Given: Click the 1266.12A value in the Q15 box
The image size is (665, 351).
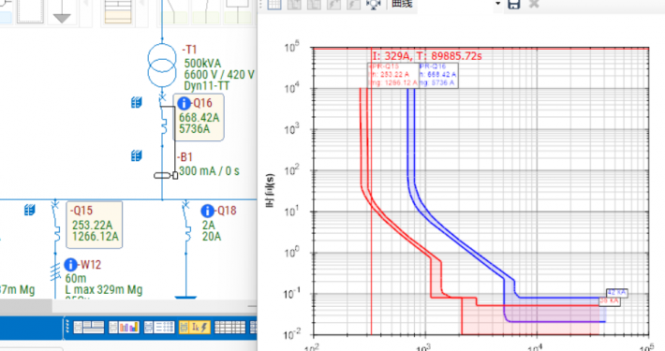Looking at the screenshot, I should [96, 237].
